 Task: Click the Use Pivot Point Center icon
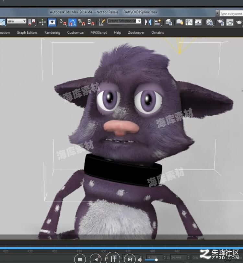(31, 22)
